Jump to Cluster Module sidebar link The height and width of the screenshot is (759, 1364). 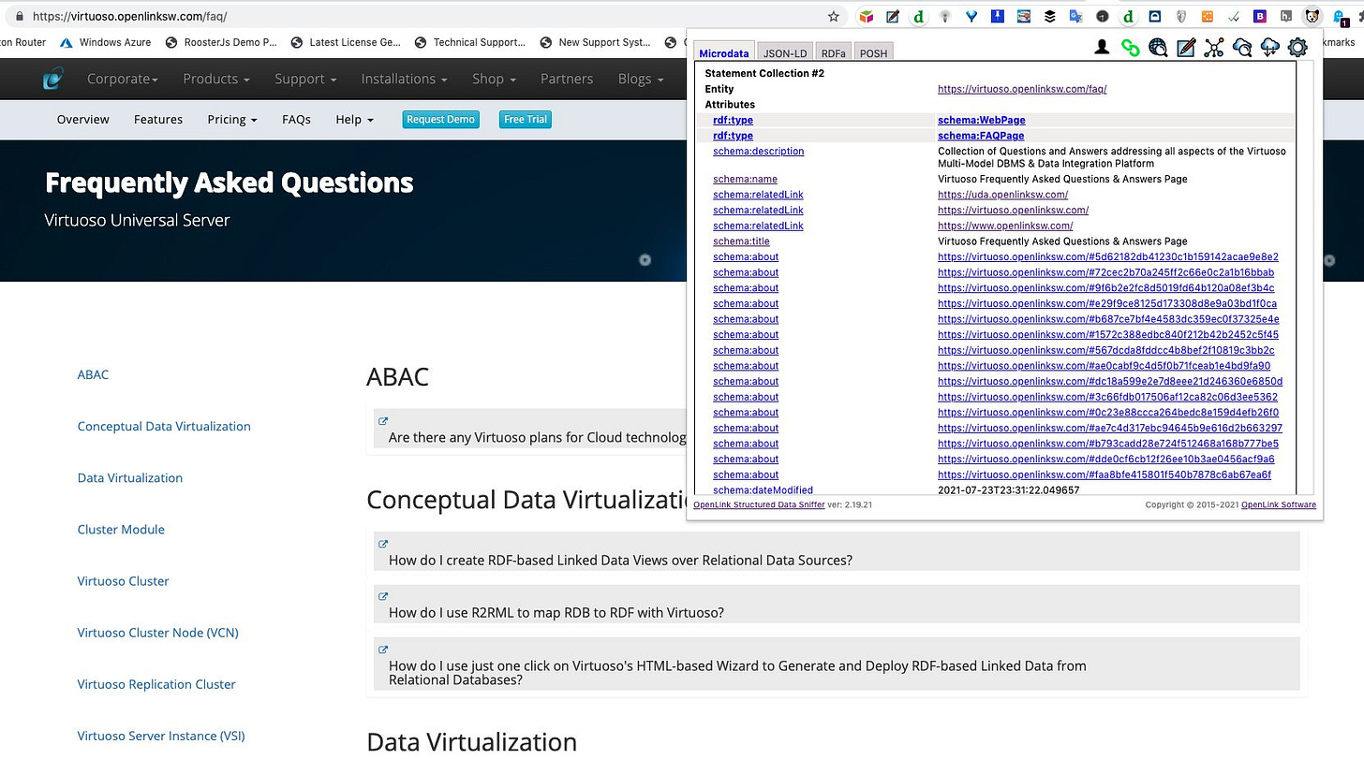click(121, 529)
